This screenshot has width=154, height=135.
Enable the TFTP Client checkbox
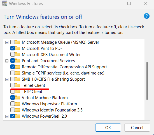(13, 92)
